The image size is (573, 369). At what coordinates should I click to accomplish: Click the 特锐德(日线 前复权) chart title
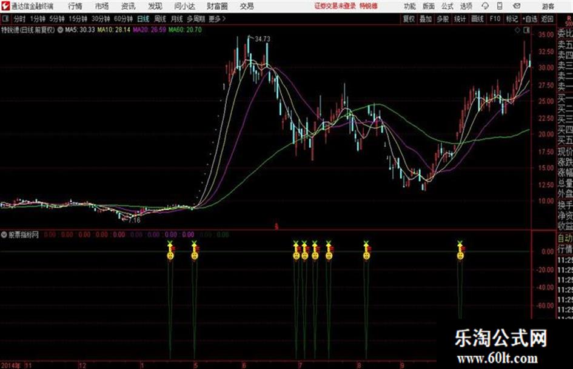[28, 30]
